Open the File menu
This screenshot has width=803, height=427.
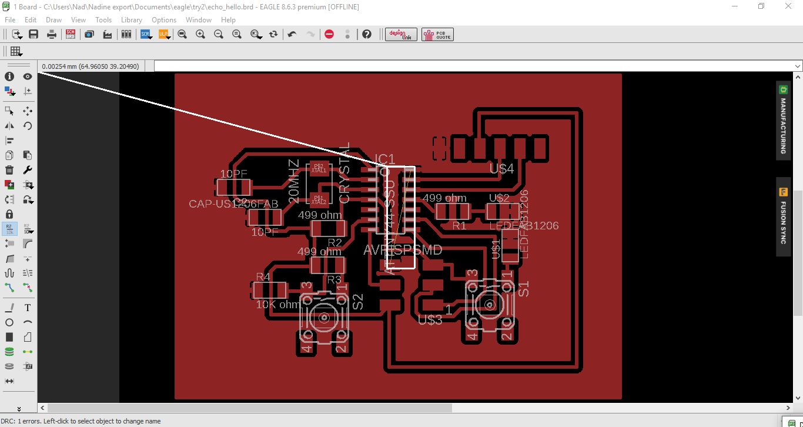click(x=10, y=20)
